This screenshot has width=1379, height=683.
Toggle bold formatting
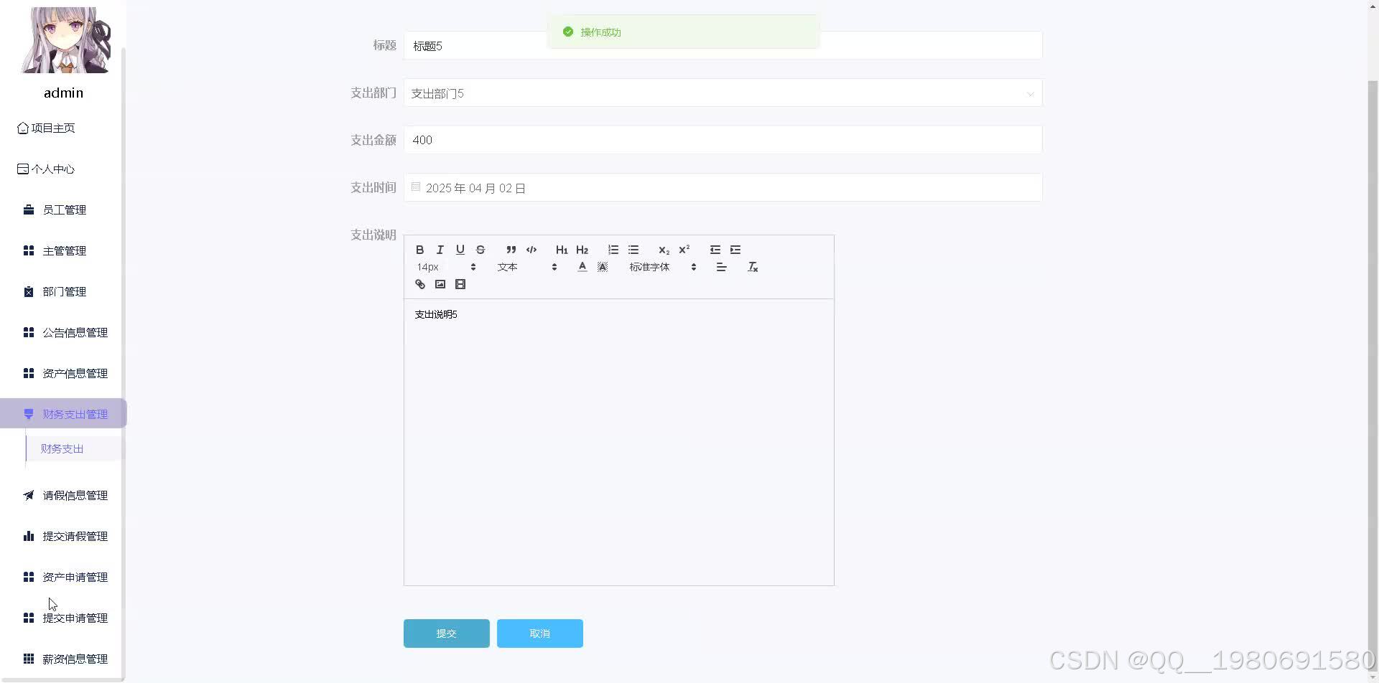pos(420,250)
